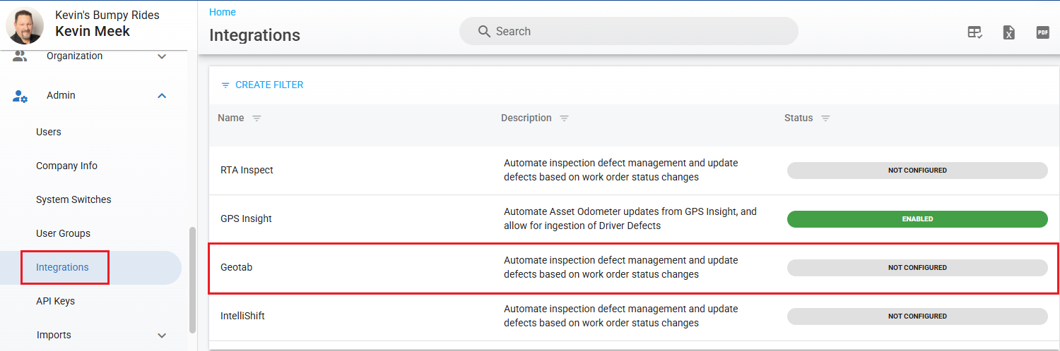
Task: Open the RTA Inspect integration row
Action: (247, 170)
